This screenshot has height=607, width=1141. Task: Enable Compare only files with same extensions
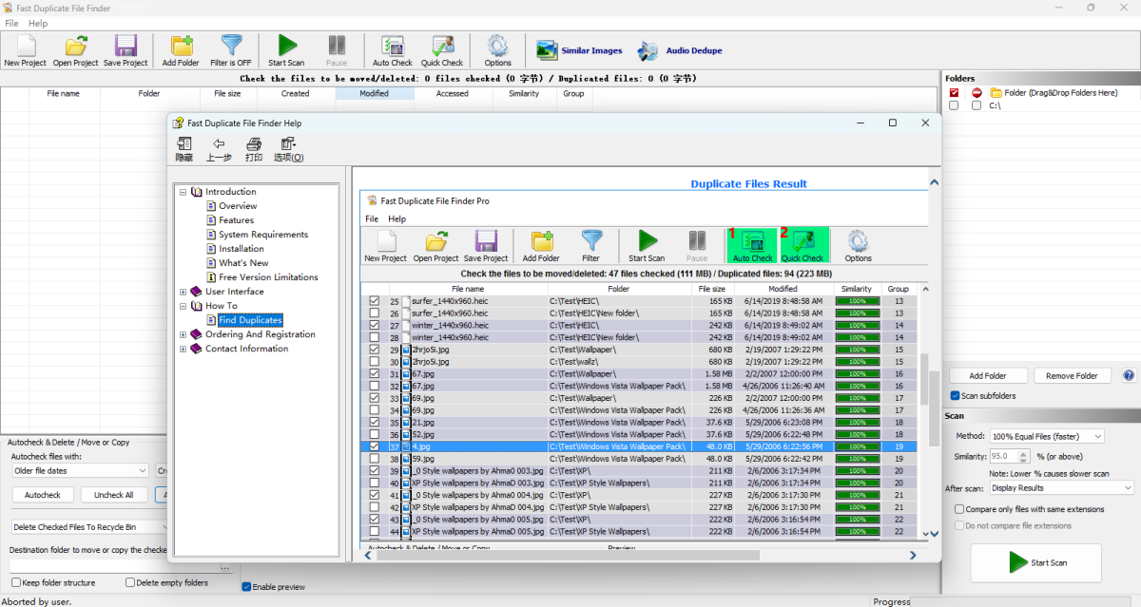click(959, 509)
